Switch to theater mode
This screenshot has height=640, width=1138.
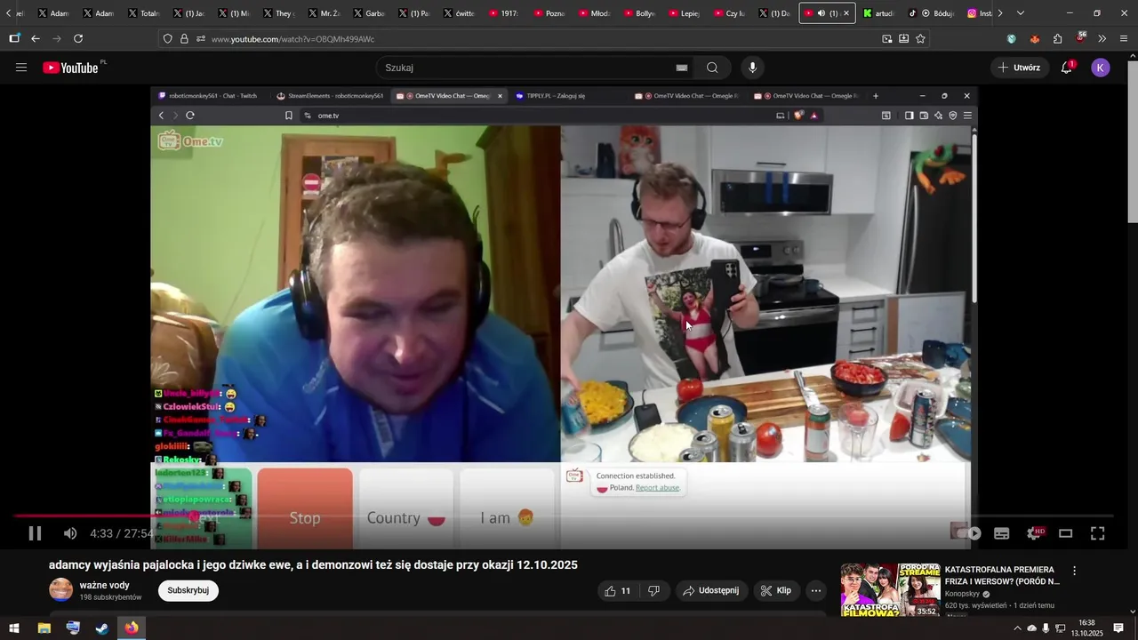tap(1066, 533)
